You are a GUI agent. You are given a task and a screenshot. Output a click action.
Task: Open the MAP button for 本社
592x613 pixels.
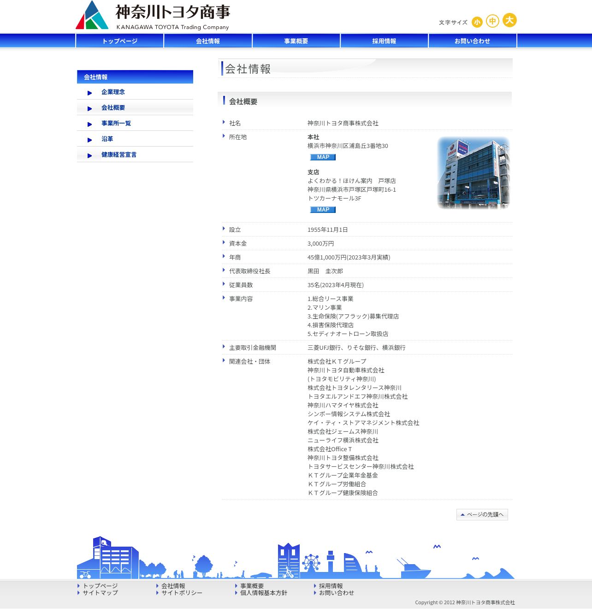tap(323, 157)
